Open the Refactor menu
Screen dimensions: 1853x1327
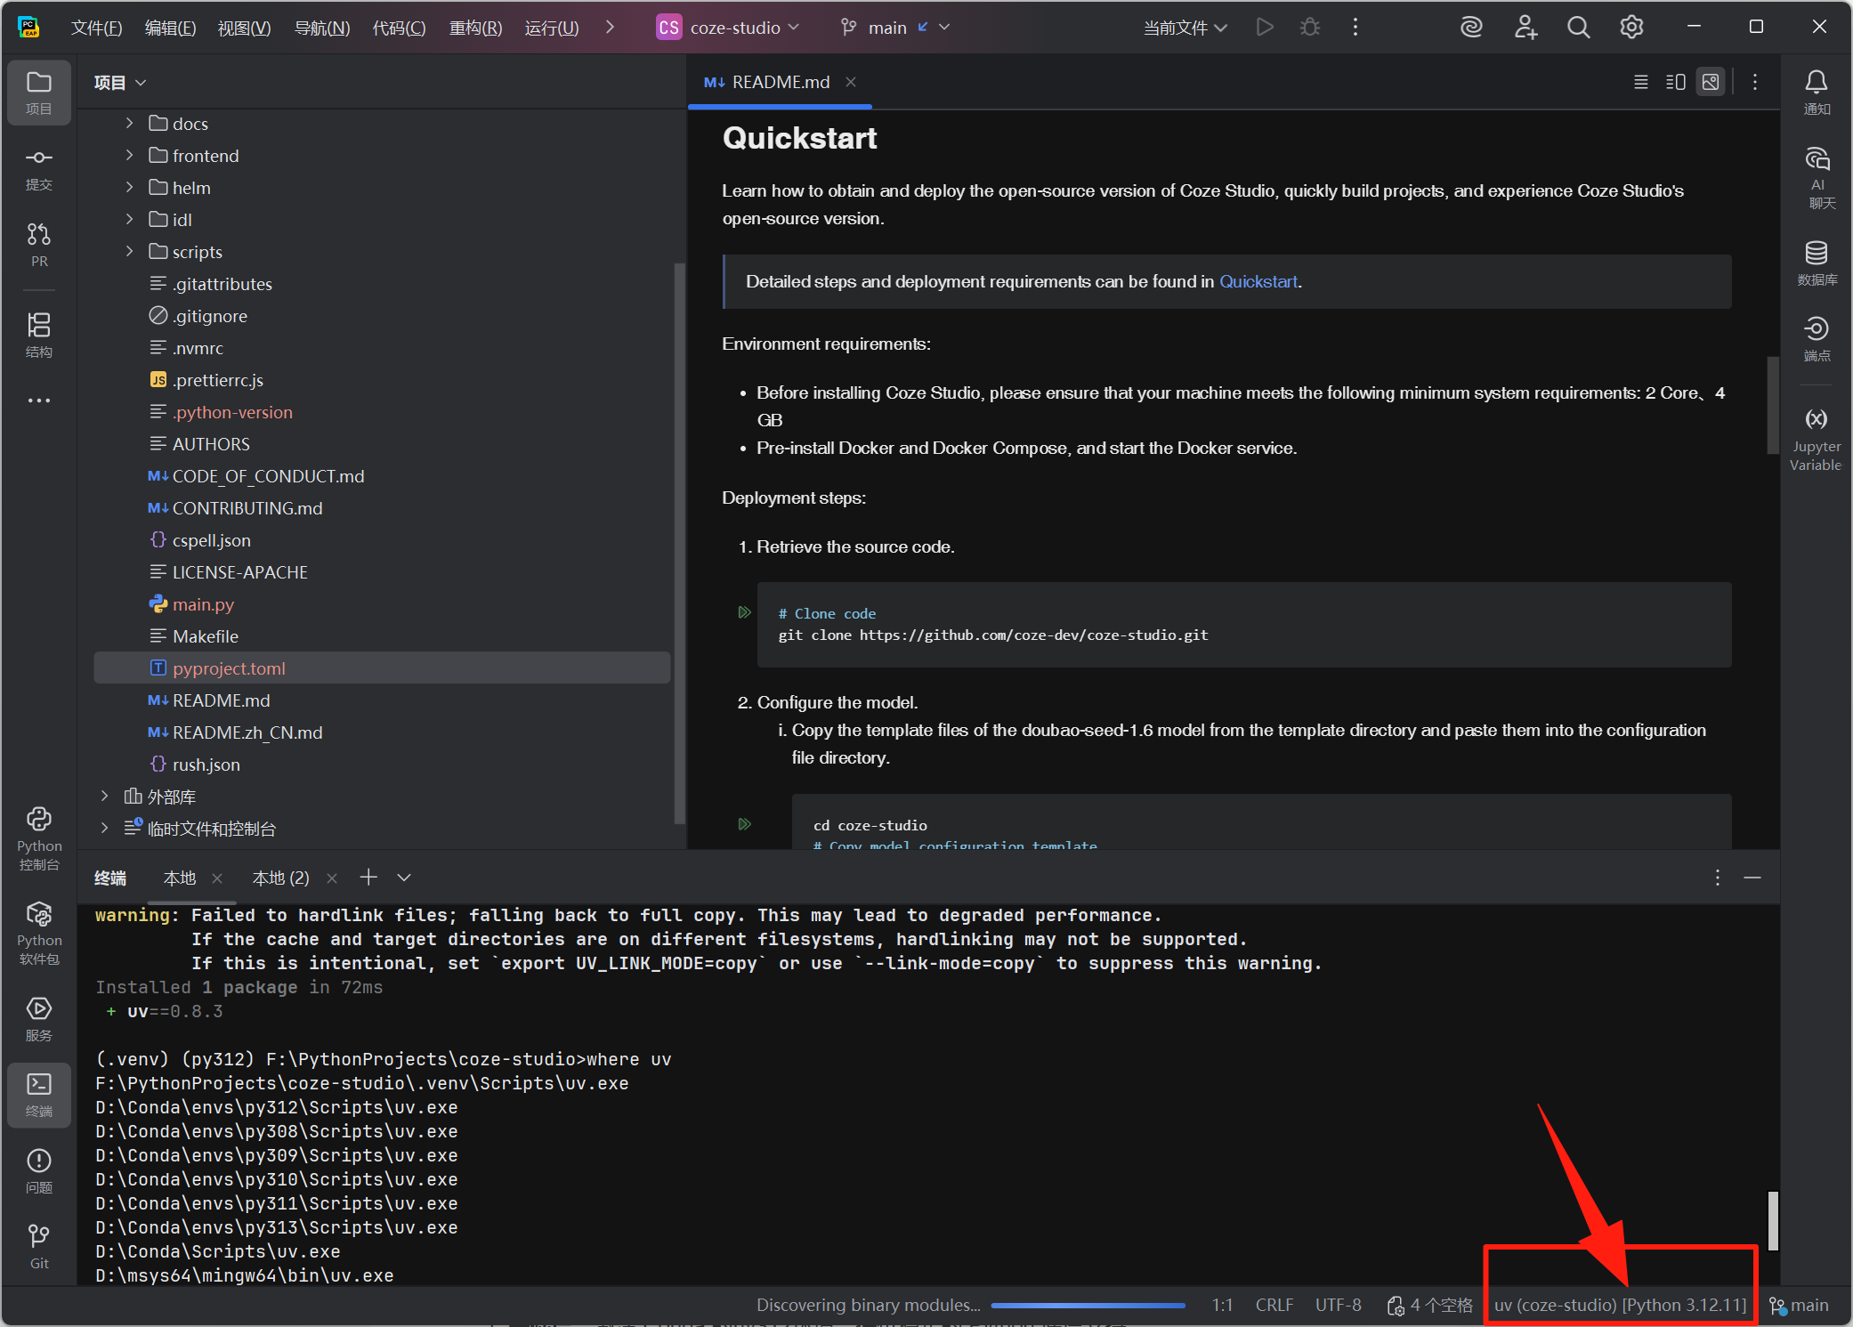click(475, 28)
